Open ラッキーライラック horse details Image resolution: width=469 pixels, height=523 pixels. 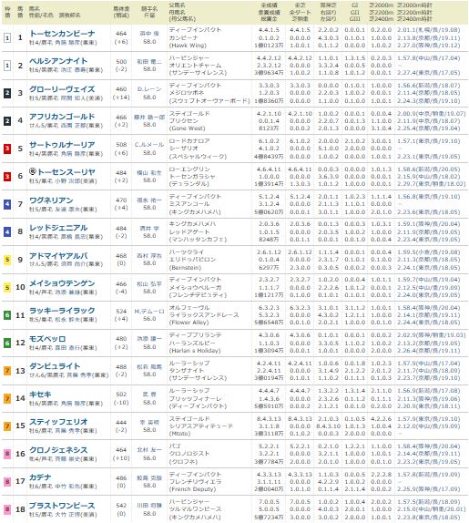coord(62,311)
